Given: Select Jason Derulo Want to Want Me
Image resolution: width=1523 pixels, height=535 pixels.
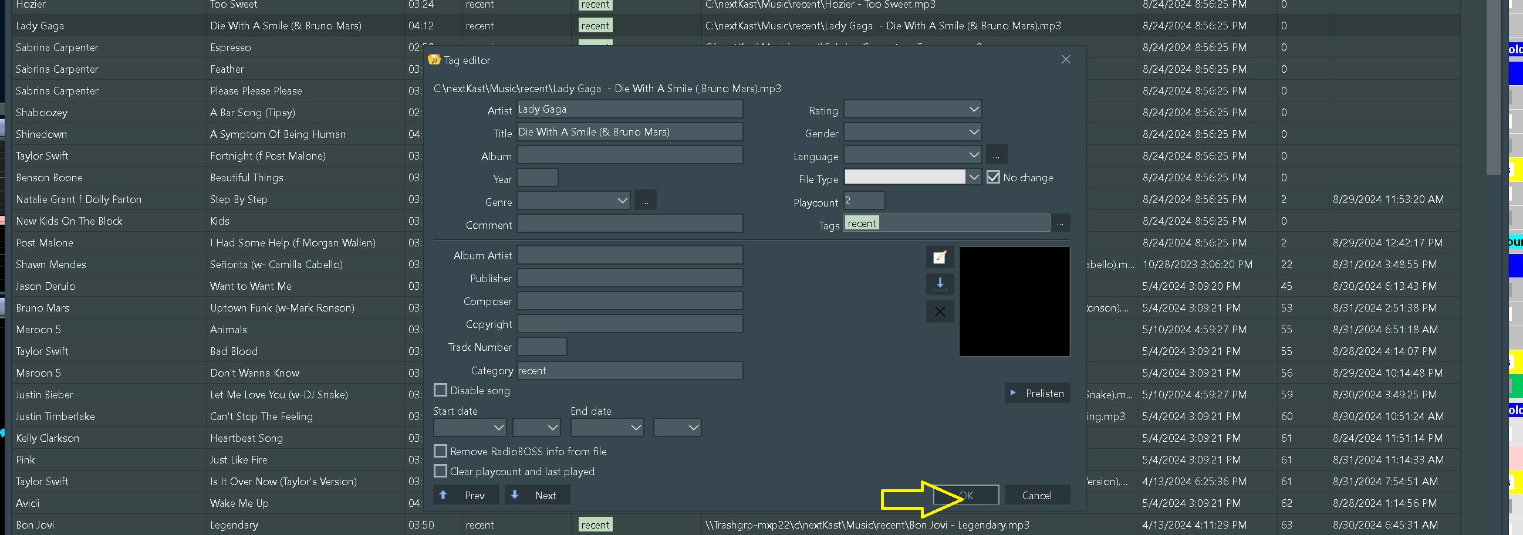Looking at the screenshot, I should coord(218,286).
